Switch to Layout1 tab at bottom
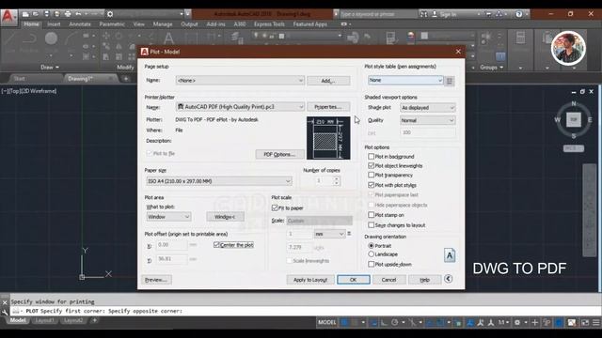Screen dimensions: 602x338 click(x=44, y=320)
